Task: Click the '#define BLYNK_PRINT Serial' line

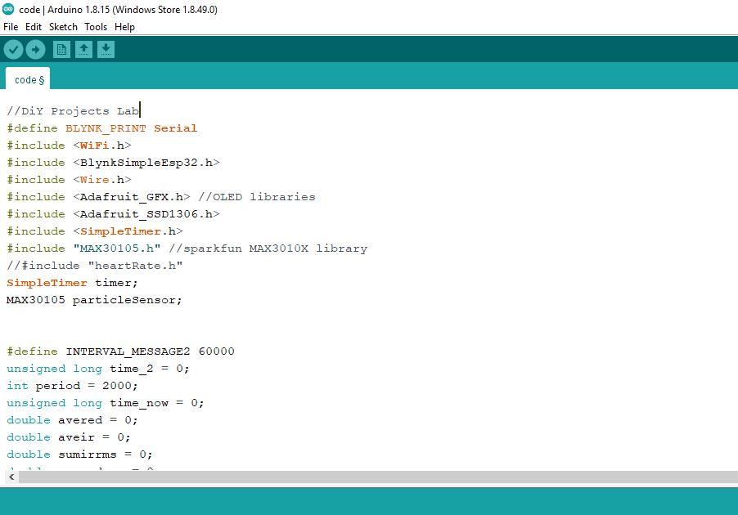Action: tap(102, 128)
